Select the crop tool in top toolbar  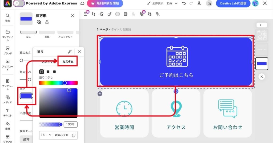[93, 14]
